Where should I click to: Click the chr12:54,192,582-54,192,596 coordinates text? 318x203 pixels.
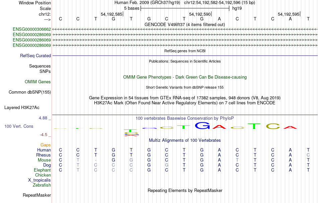[x=220, y=3]
